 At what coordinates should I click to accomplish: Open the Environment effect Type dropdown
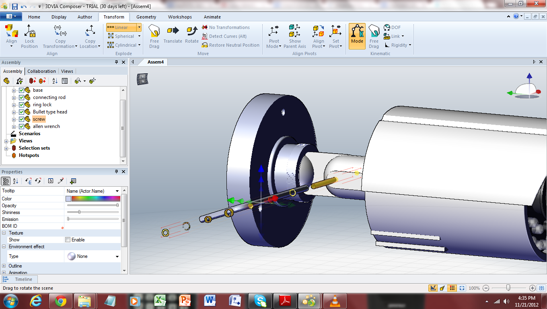(117, 256)
